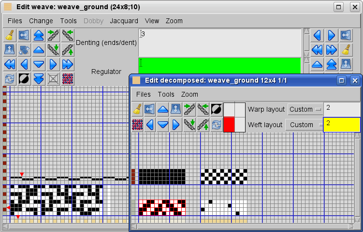Click the double down arrow icon
Image resolution: width=363 pixels, height=232 pixels.
(39, 79)
